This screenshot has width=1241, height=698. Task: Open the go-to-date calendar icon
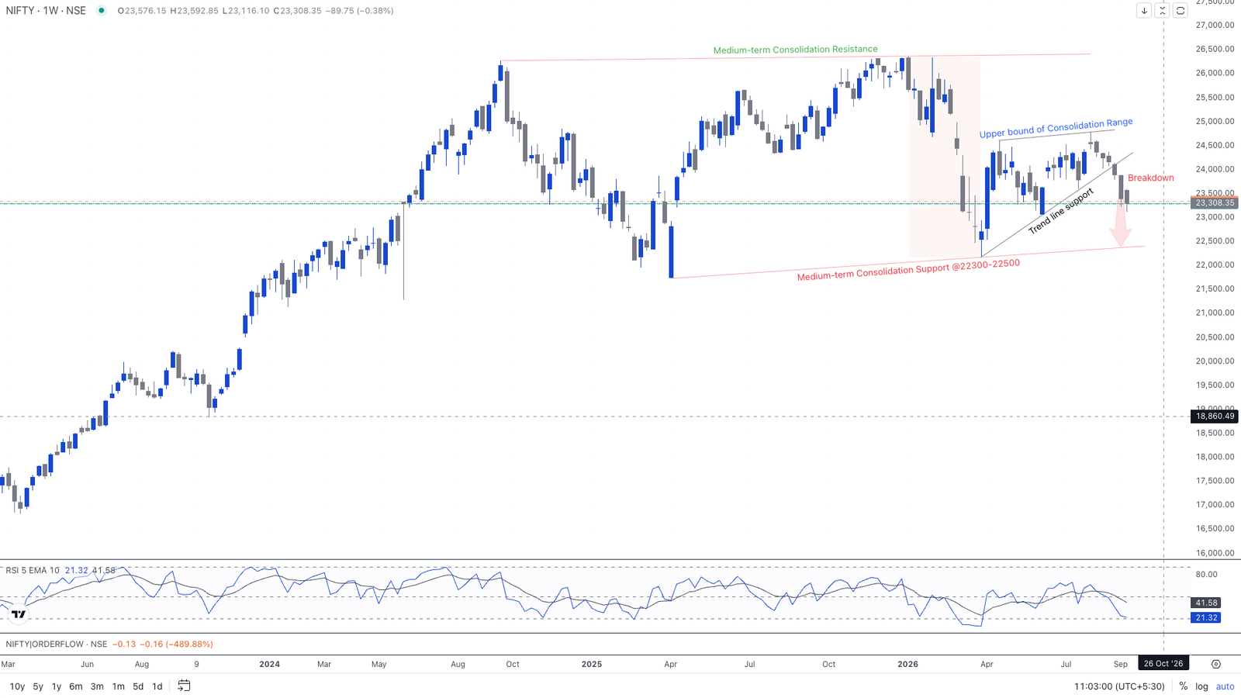point(184,686)
